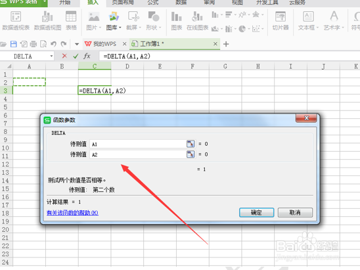Screen dimensions: 360x270
Task: Expand the Picture (图片) dropdown arrow
Action: tap(100, 28)
